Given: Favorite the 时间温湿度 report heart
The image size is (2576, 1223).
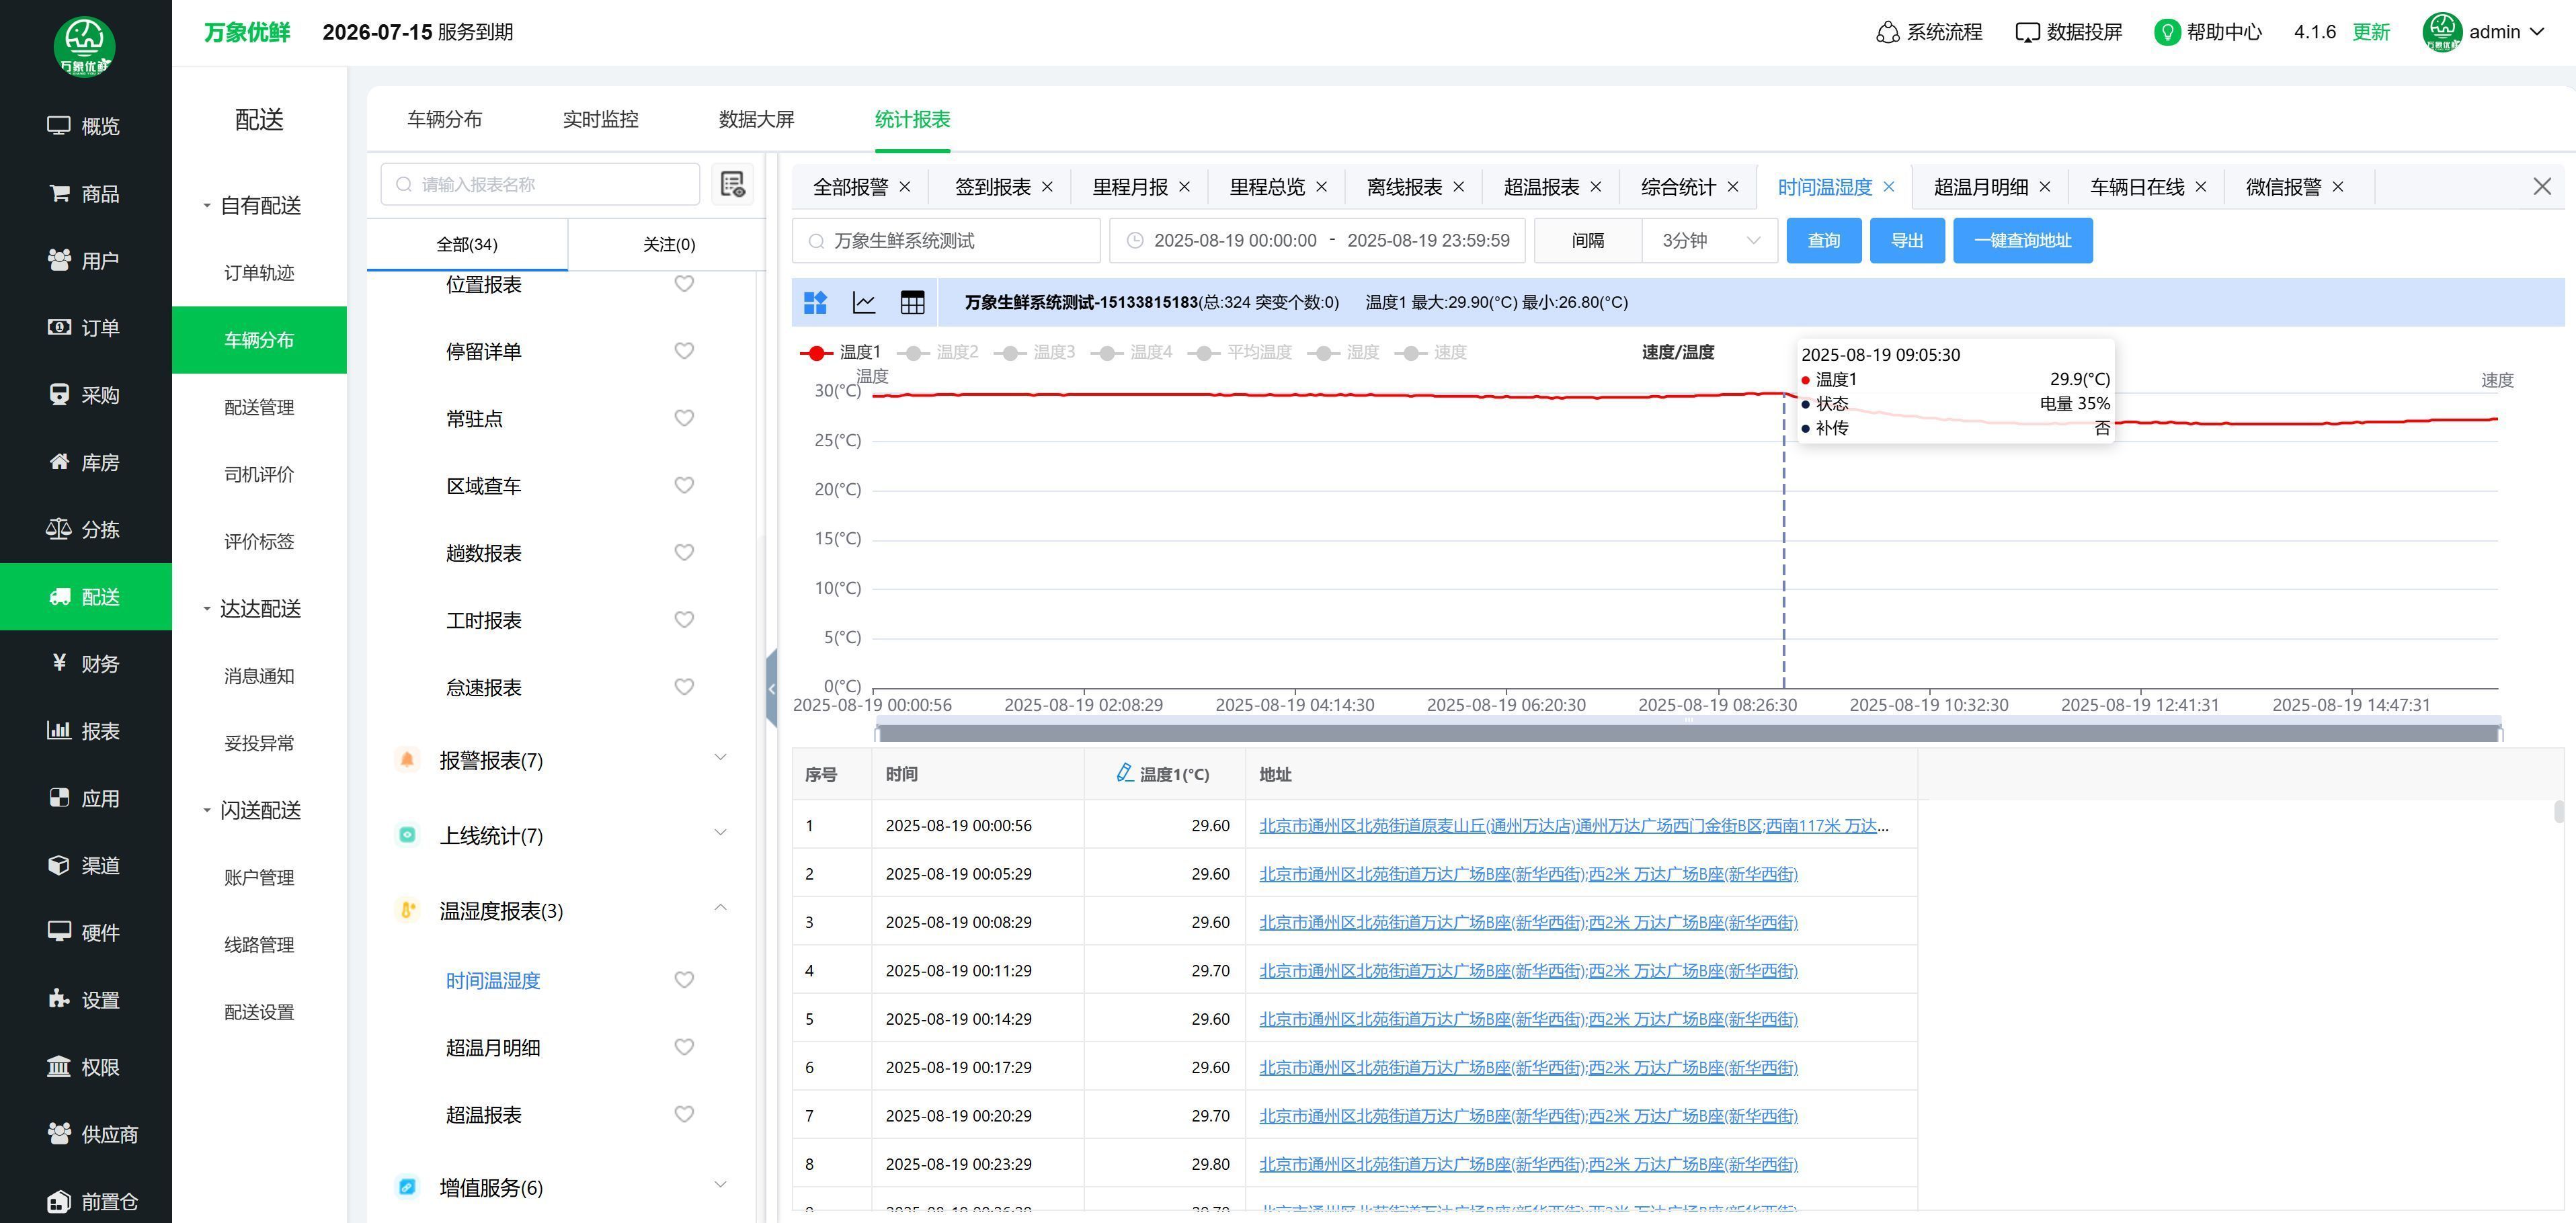Looking at the screenshot, I should (x=684, y=979).
